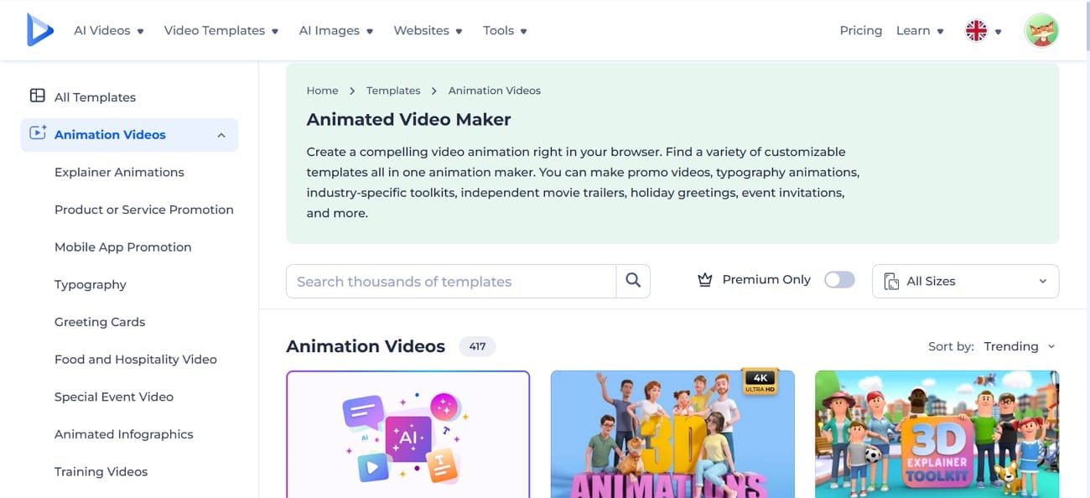Collapse the Animation Videos section chevron
Image resolution: width=1090 pixels, height=498 pixels.
coord(221,134)
